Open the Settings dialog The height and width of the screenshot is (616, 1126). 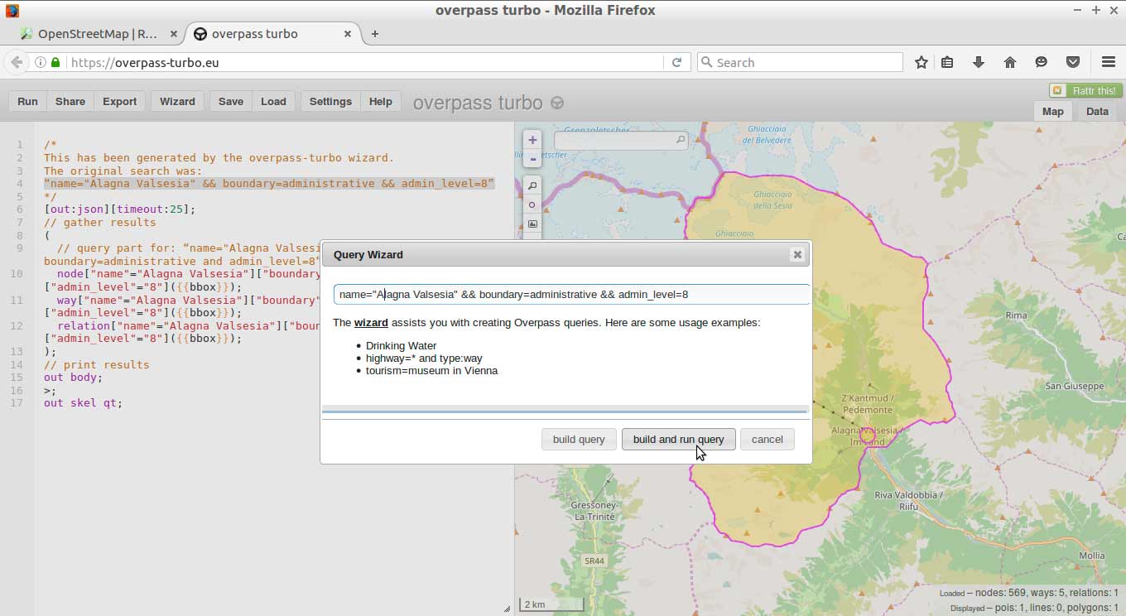[330, 101]
